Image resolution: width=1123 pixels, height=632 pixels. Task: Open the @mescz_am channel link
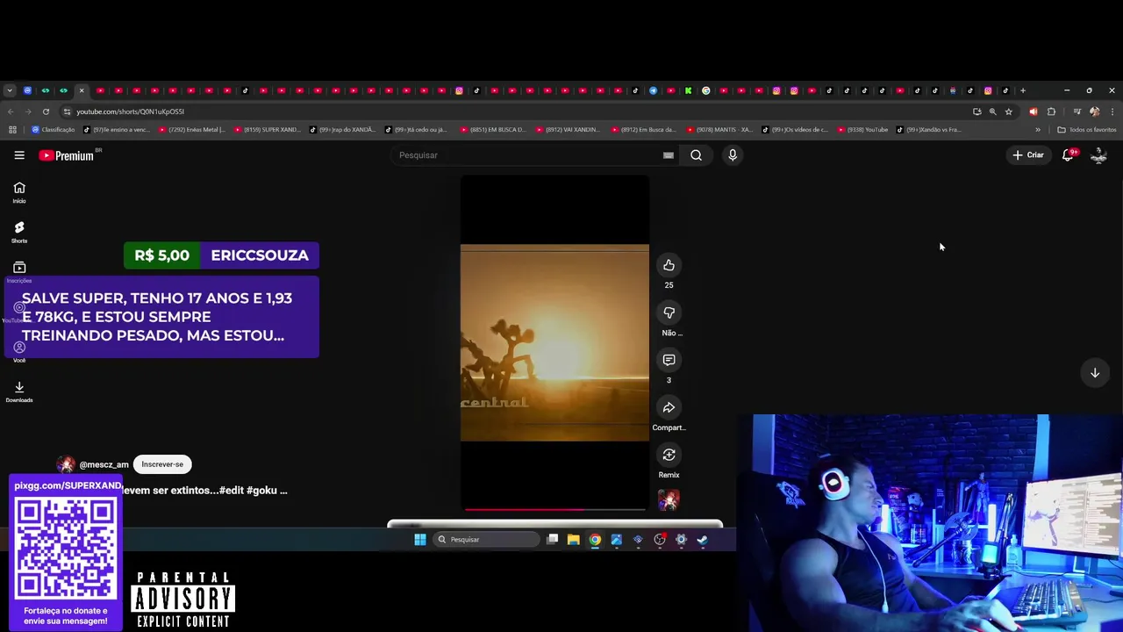(104, 464)
